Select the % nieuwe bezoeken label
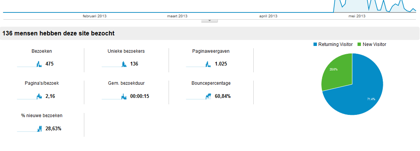Screen dimensions: 420x151 [x=42, y=116]
